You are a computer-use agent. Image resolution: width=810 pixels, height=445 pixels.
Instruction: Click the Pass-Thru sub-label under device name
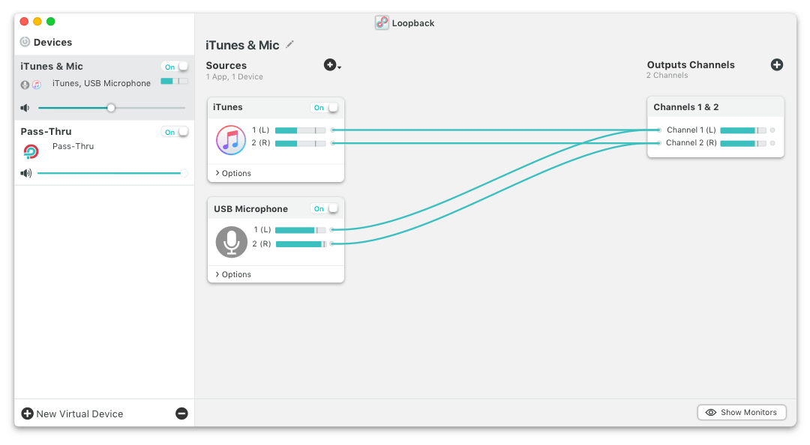pos(73,146)
